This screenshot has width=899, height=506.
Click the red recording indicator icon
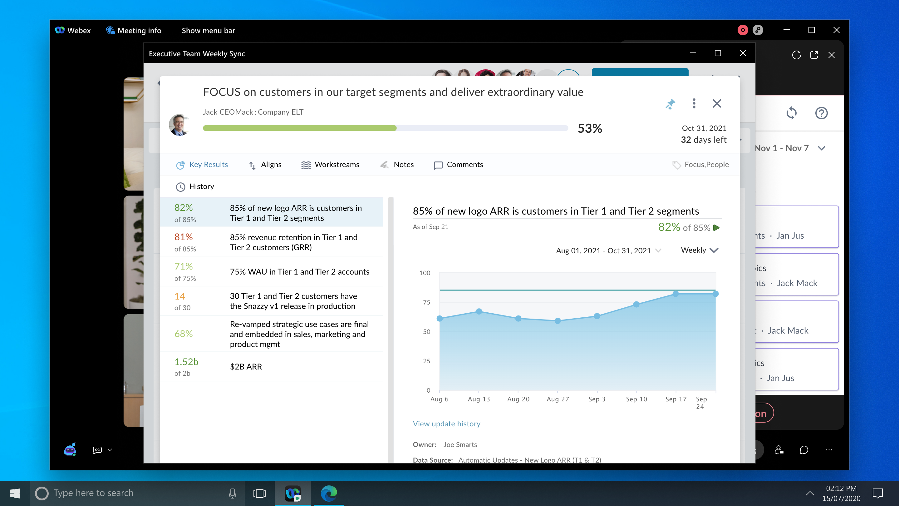coord(743,30)
